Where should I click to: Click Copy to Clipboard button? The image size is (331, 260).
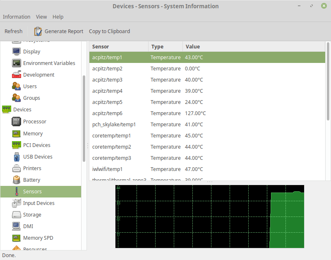109,31
